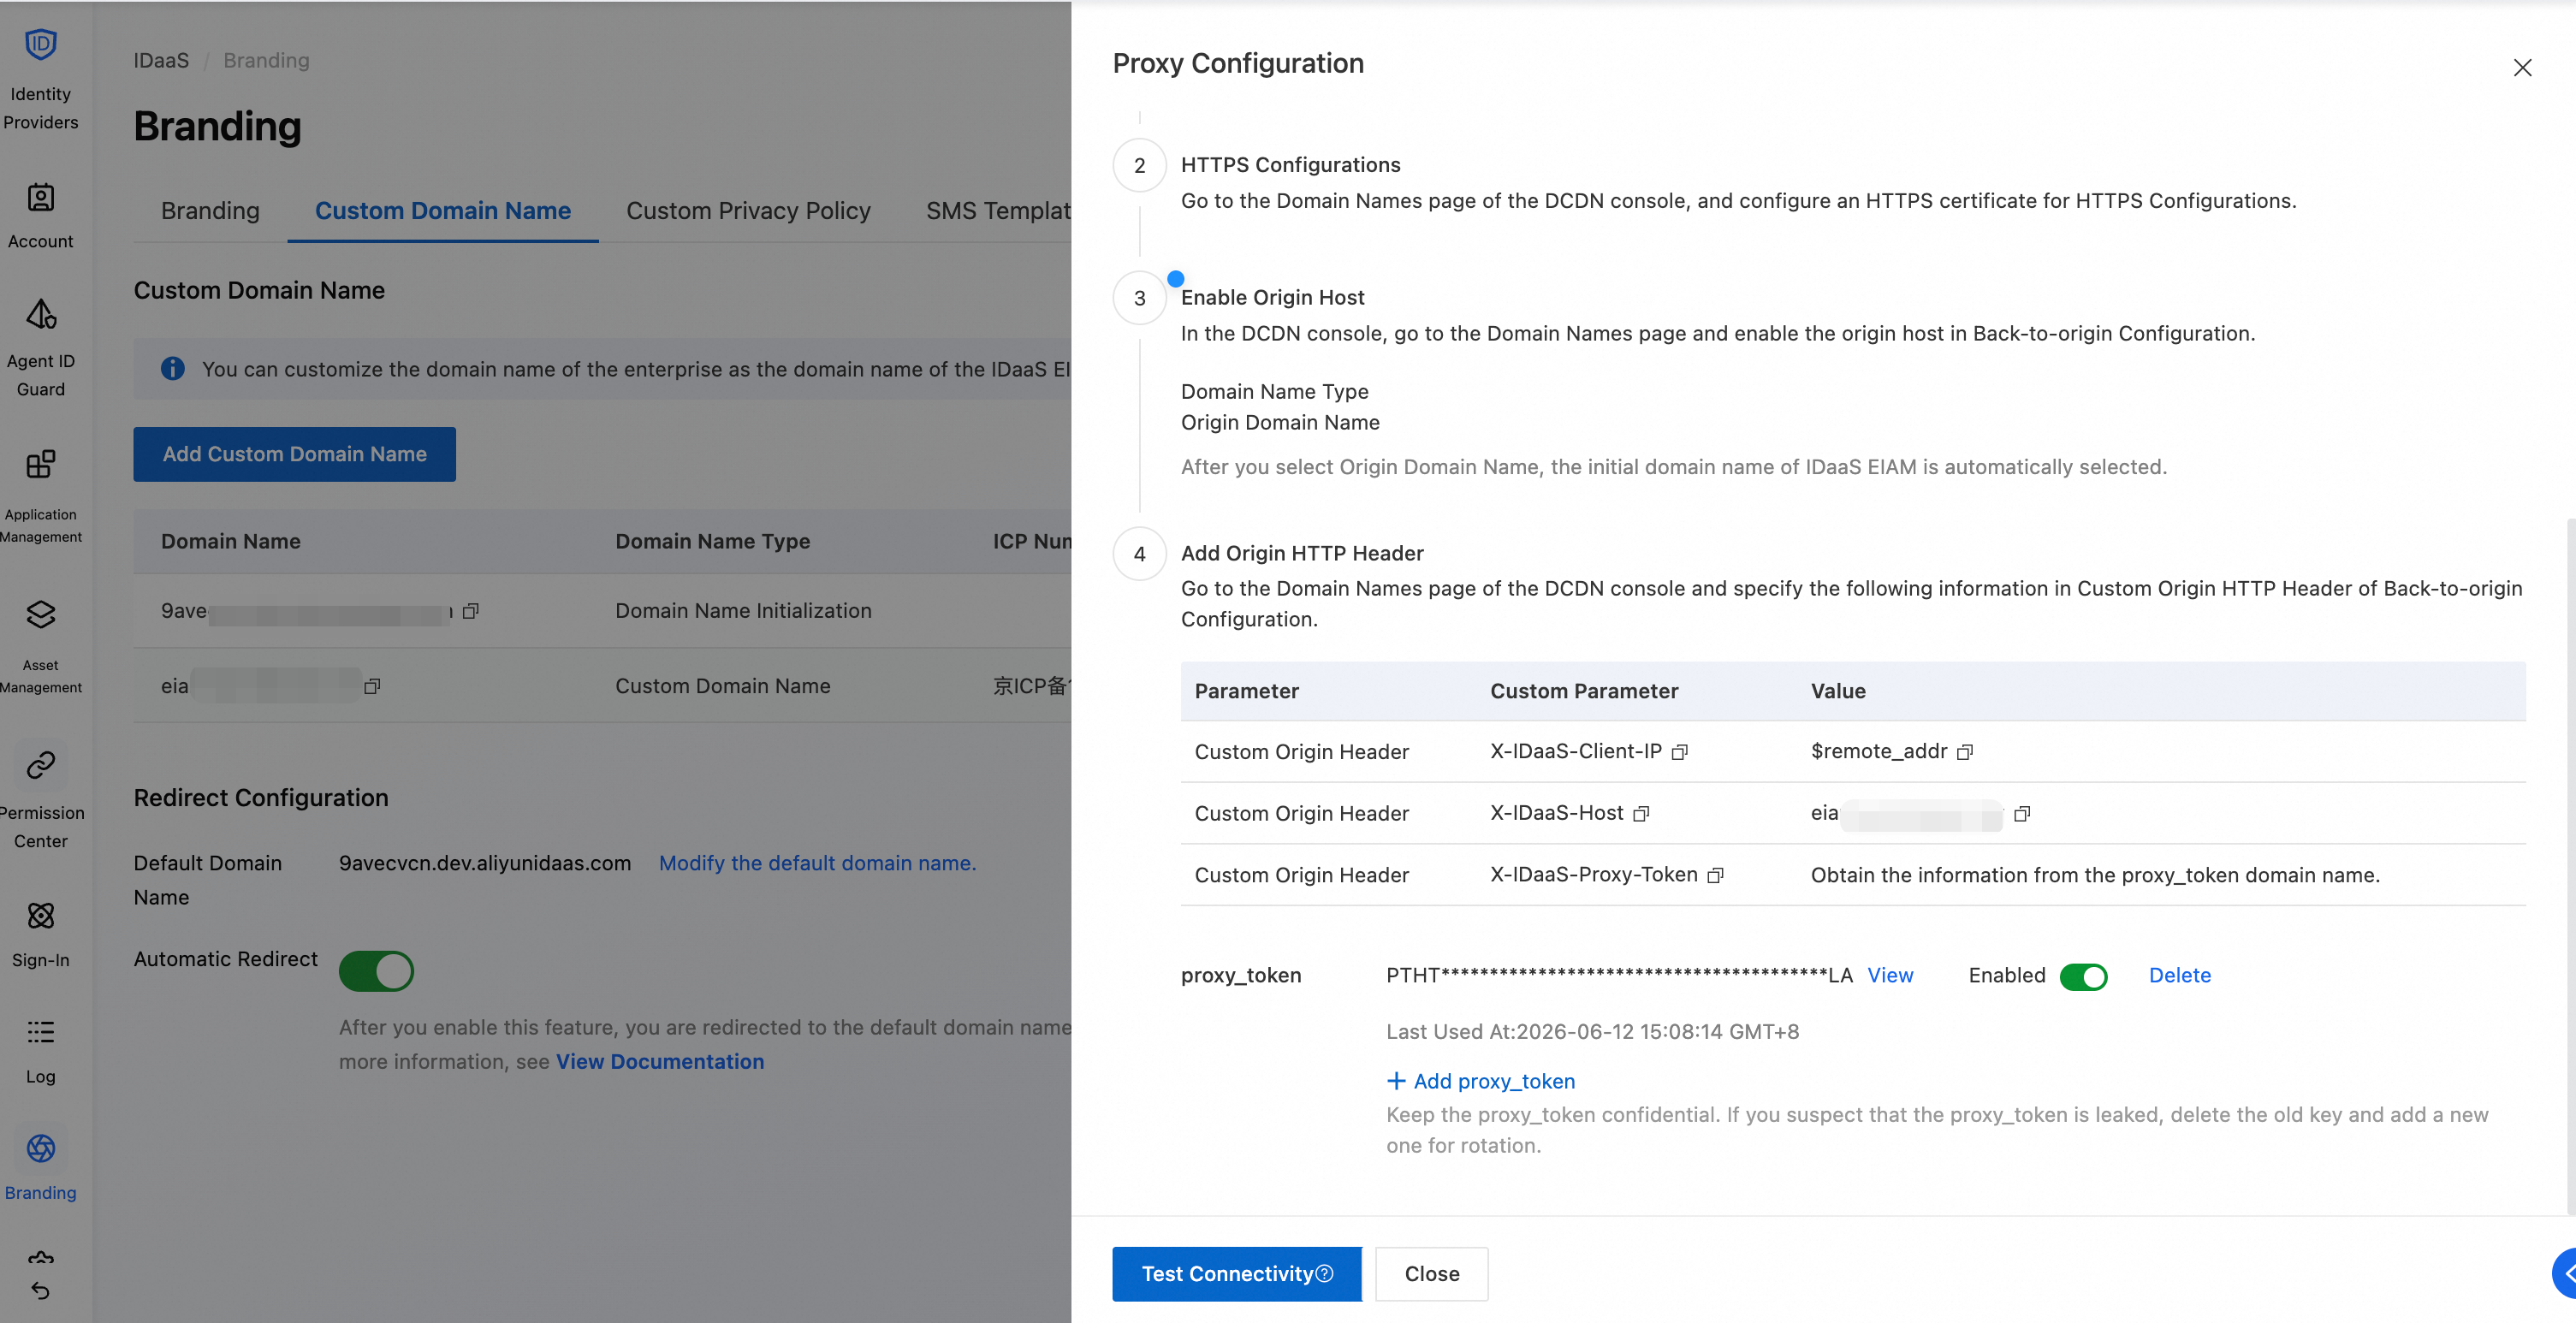Copy X-IDaaS-Proxy-Token parameter
The height and width of the screenshot is (1323, 2576).
[1716, 875]
